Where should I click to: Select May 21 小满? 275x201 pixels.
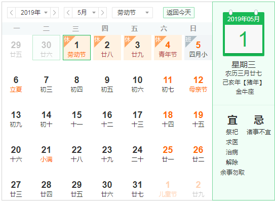coord(46,154)
